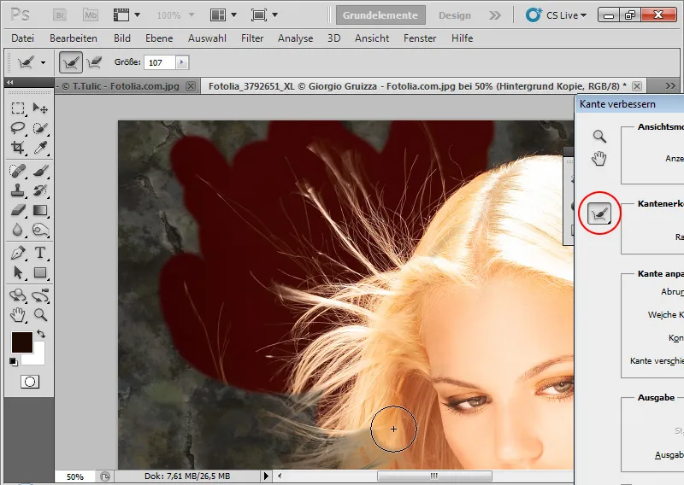Image resolution: width=684 pixels, height=485 pixels.
Task: Select the Eyedropper tool
Action: [40, 148]
